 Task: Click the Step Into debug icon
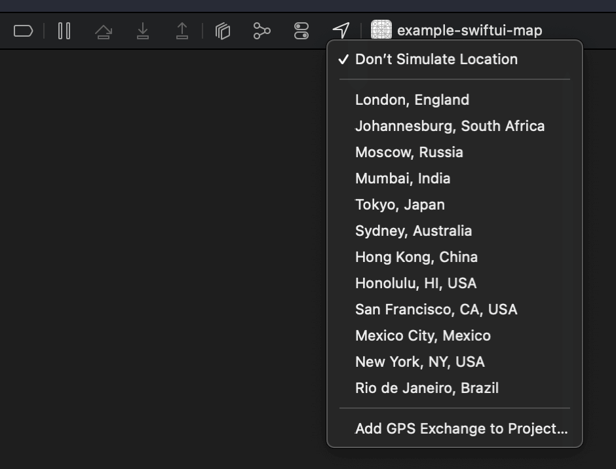143,31
